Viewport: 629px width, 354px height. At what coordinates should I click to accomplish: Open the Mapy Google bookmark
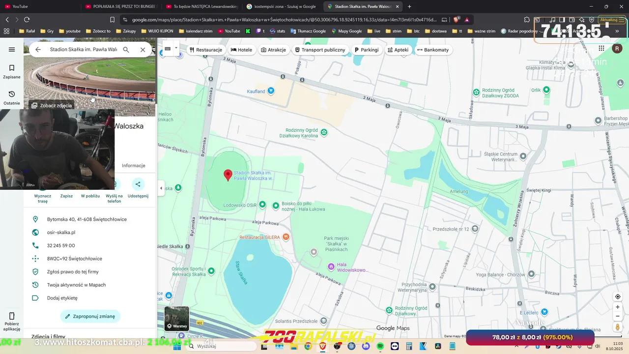[346, 31]
